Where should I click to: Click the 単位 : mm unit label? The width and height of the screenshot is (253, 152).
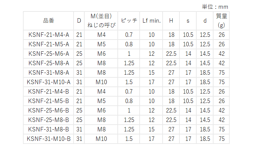[215, 6]
